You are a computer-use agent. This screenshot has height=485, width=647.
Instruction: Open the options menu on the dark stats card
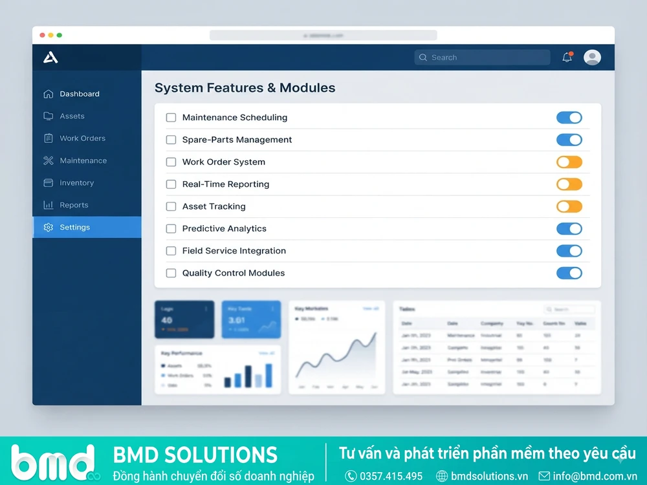pos(206,309)
